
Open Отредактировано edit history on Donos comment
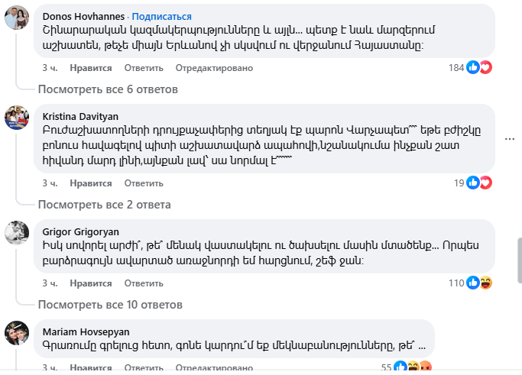[x=214, y=67]
